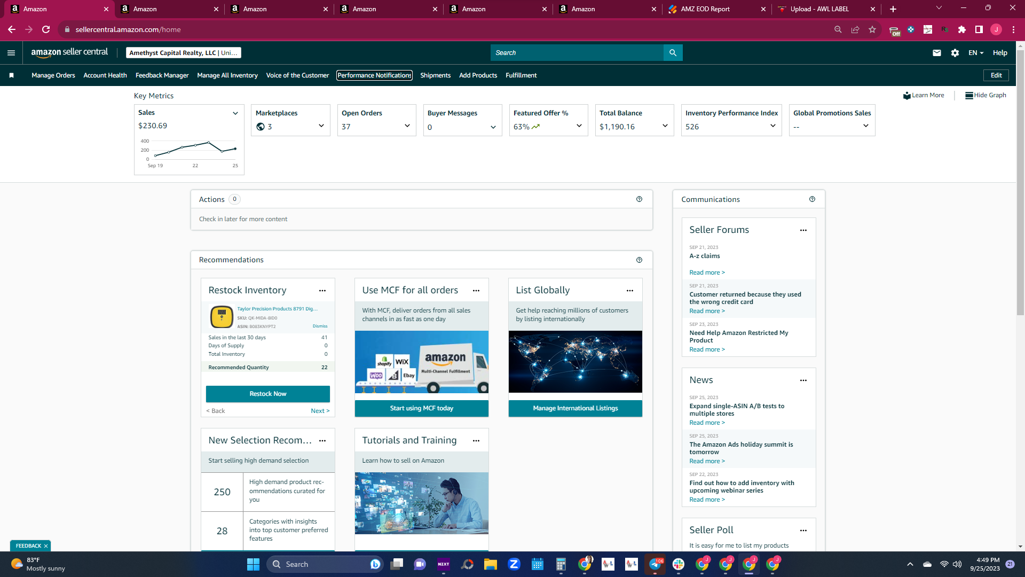Expand the Sales metric dropdown
Image resolution: width=1025 pixels, height=577 pixels.
pos(235,113)
